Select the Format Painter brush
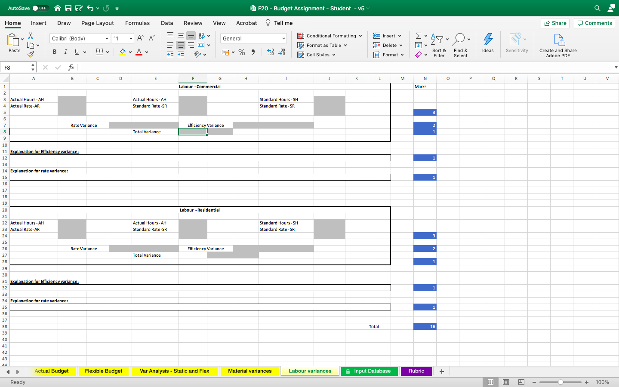619x387 pixels. pos(31,54)
